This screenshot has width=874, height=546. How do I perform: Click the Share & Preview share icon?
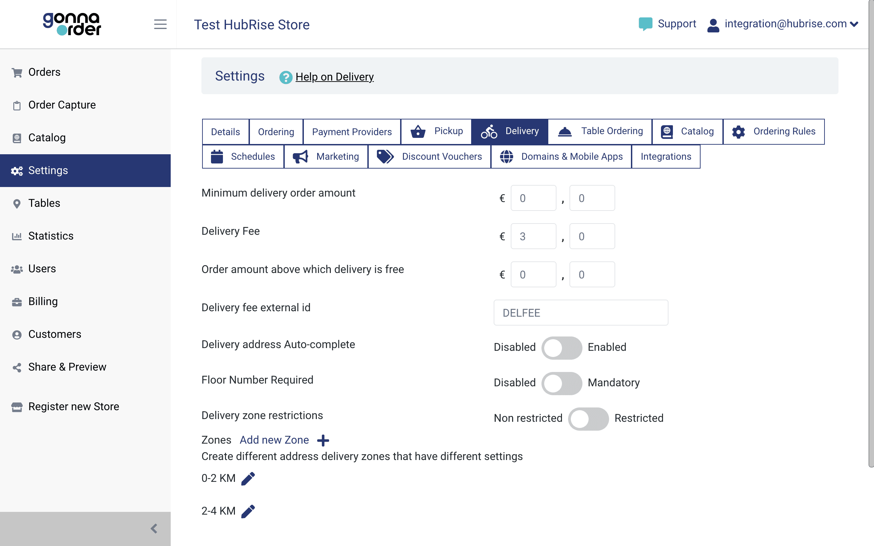(x=17, y=367)
